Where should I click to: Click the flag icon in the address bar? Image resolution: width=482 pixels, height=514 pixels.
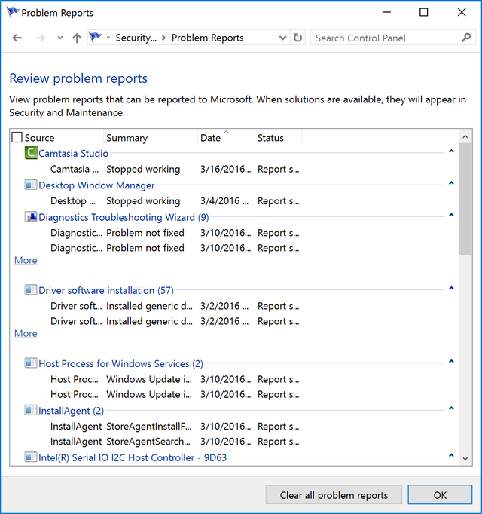point(95,38)
